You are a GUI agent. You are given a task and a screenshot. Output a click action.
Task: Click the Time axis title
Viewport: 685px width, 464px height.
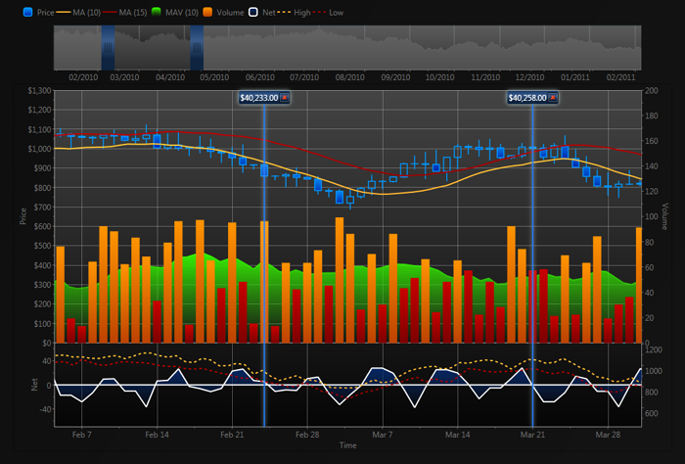pyautogui.click(x=348, y=445)
